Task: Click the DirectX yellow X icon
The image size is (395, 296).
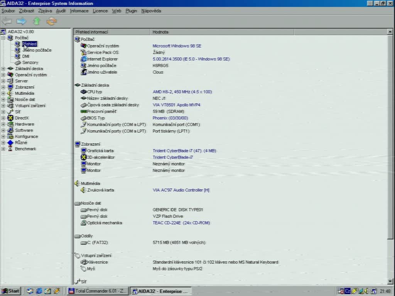Action: pos(10,118)
